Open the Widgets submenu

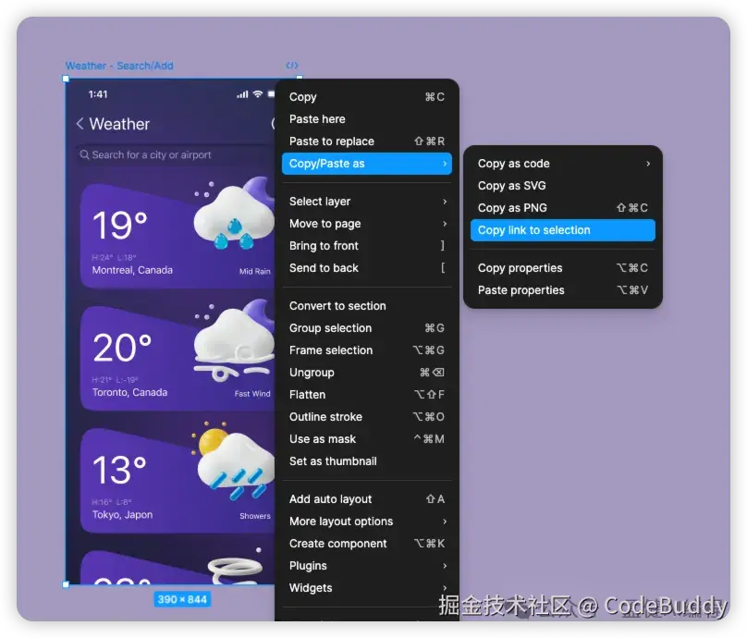click(366, 587)
